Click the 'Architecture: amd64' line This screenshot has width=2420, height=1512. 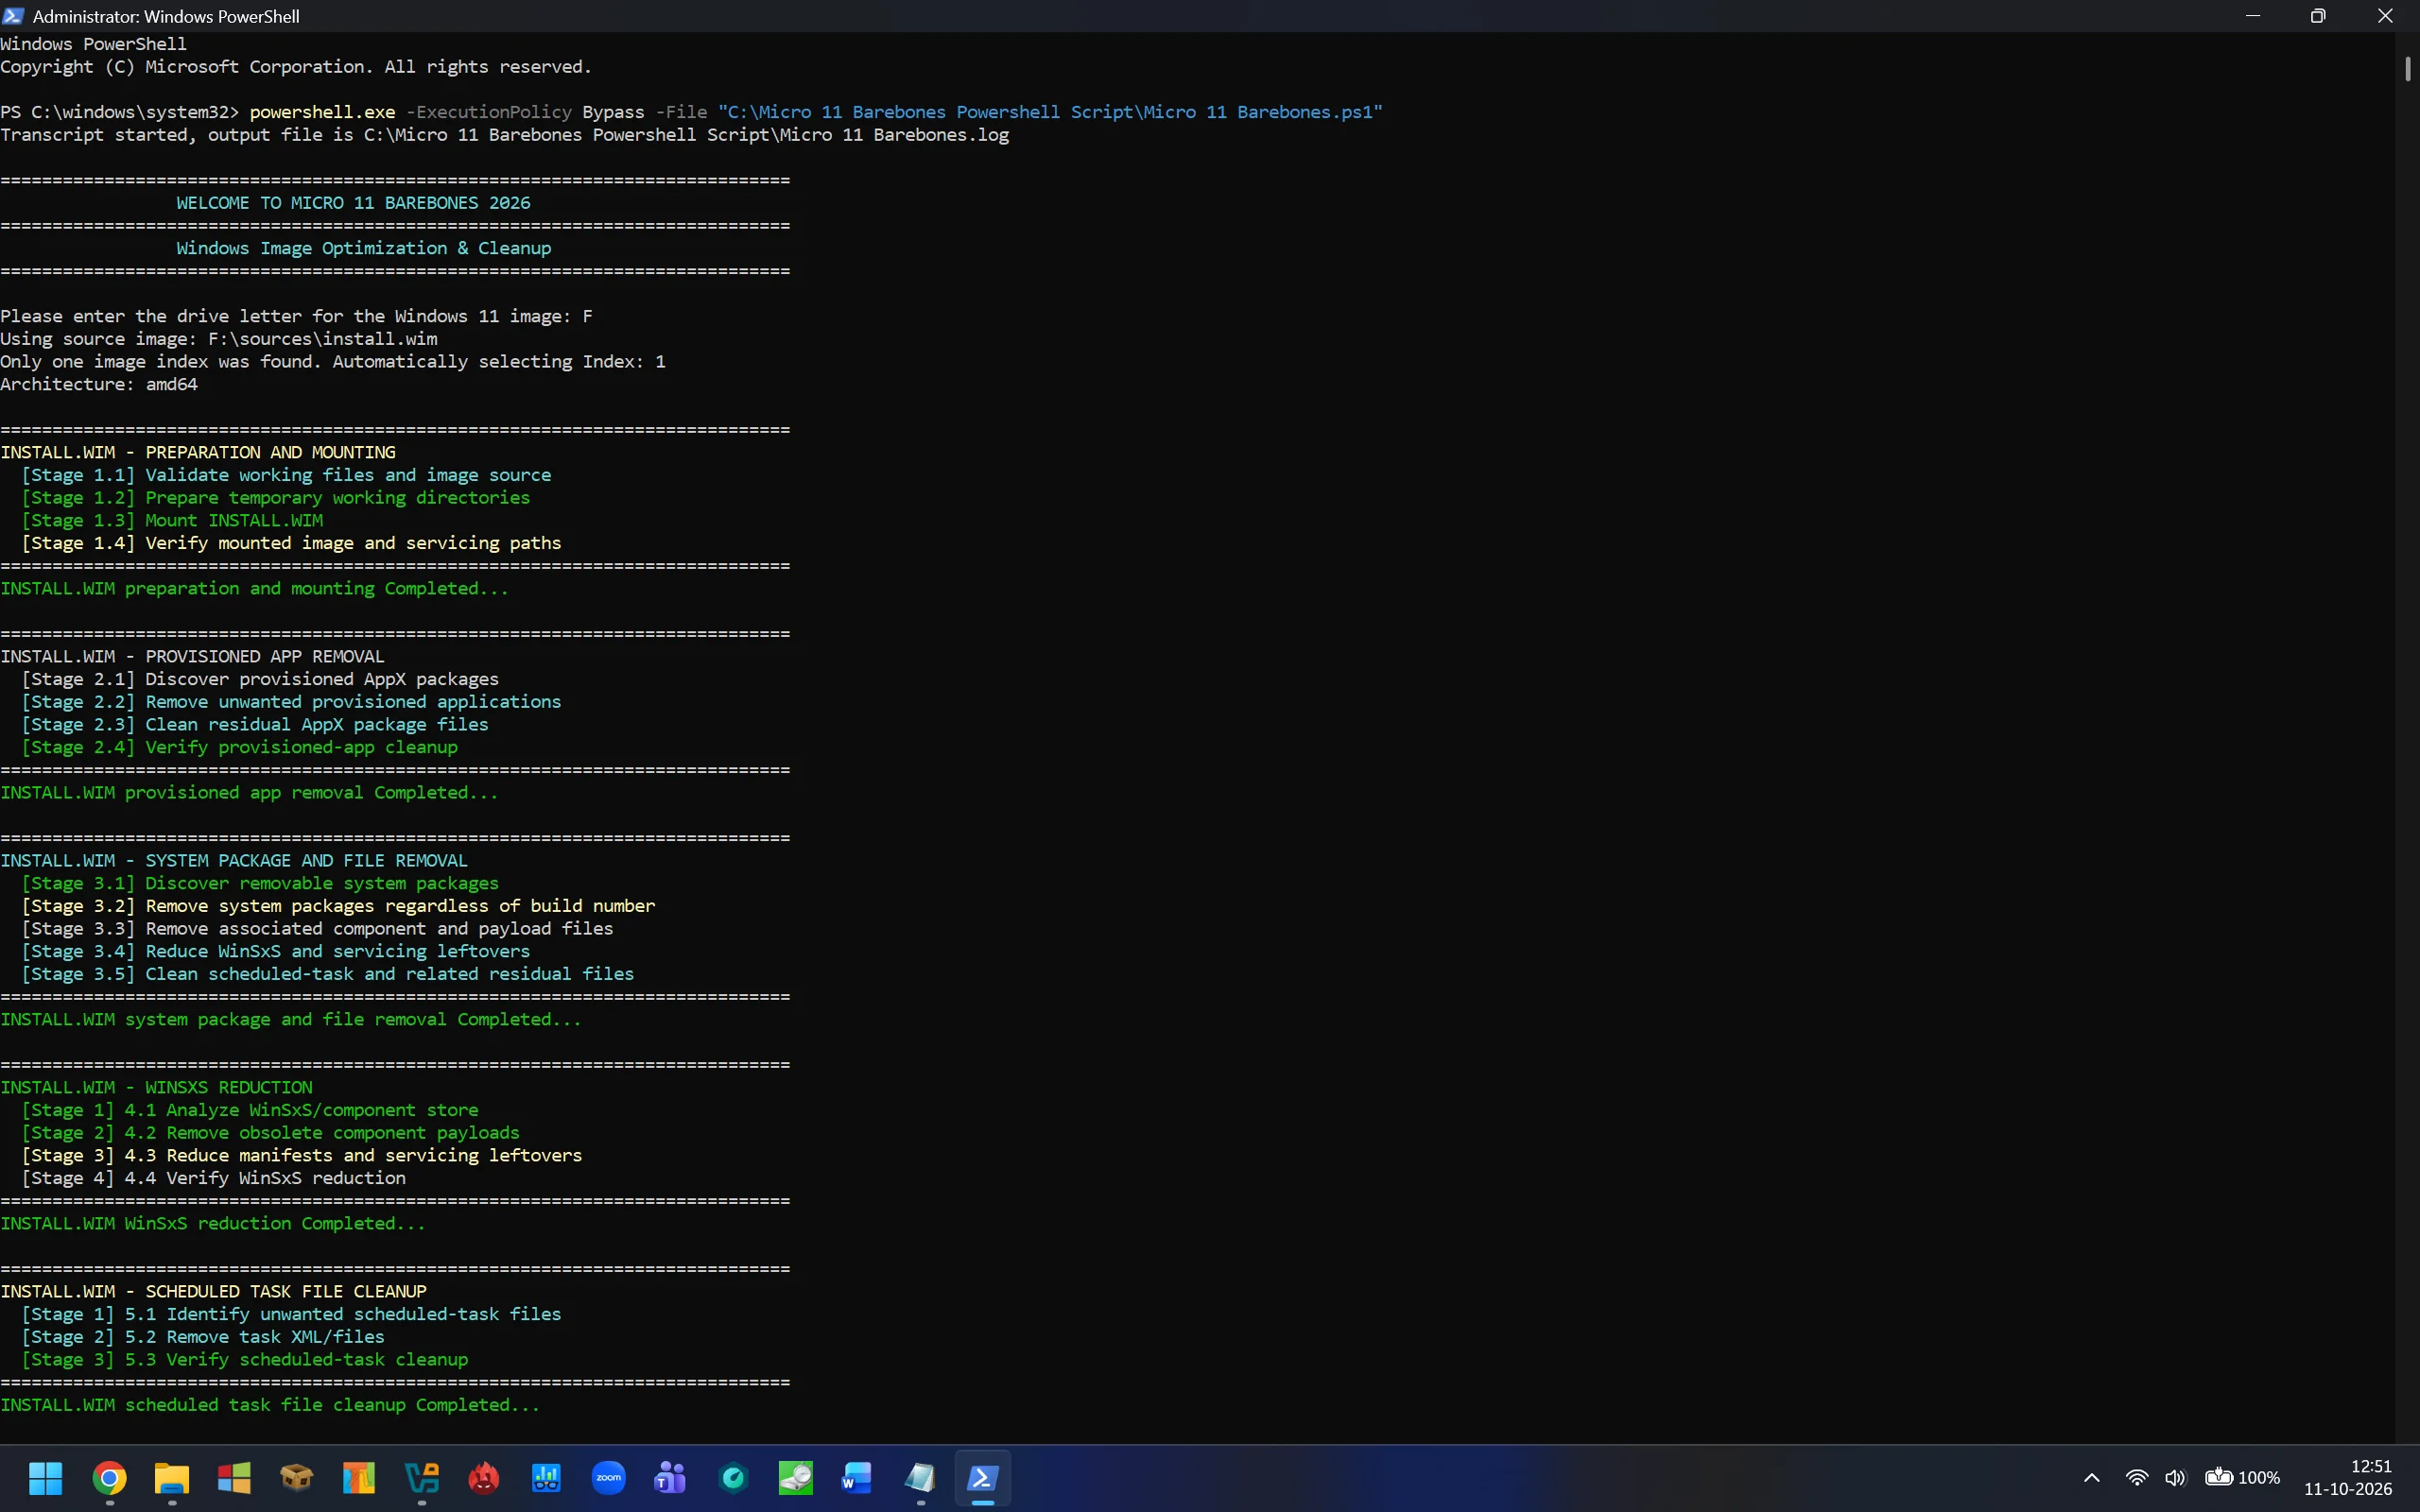[x=99, y=384]
